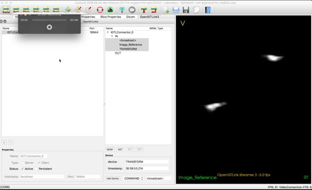The image size is (312, 190).
Task: Click the SEND button
Action: coord(110,149)
